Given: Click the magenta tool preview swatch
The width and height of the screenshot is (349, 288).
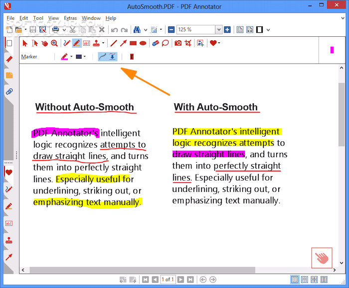Looking at the screenshot, I should pyautogui.click(x=332, y=50).
